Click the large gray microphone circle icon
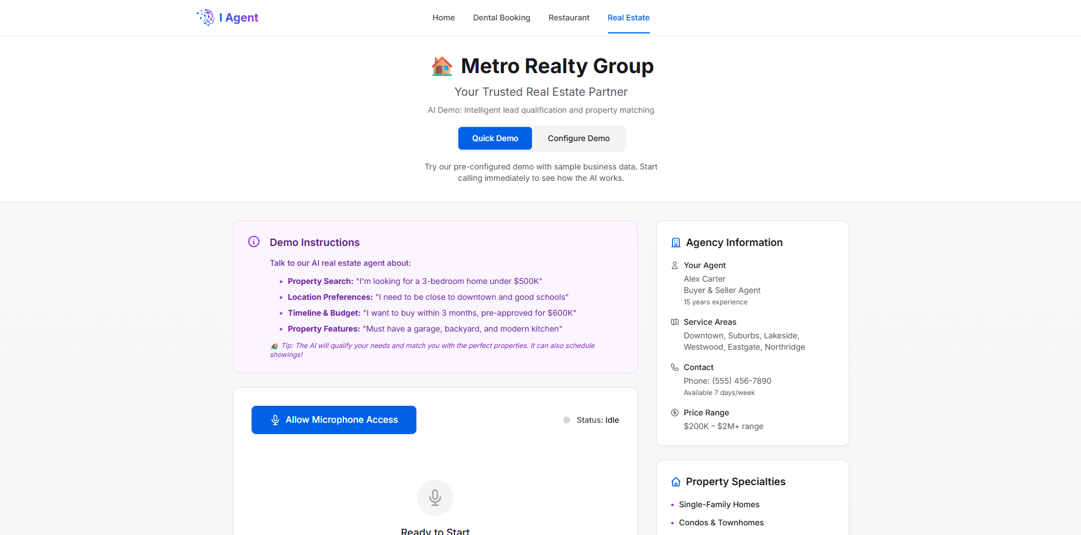The height and width of the screenshot is (535, 1081). [x=435, y=498]
